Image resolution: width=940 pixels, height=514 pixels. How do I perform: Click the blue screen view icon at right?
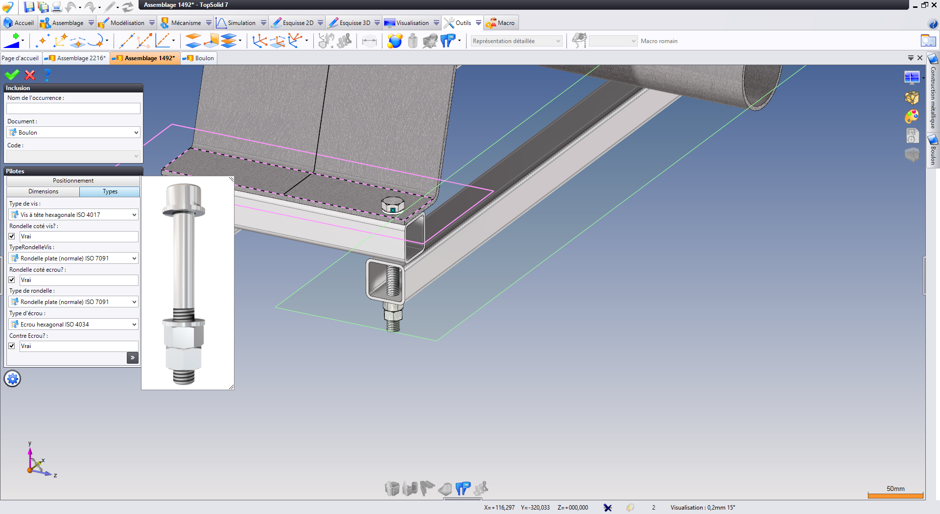(x=912, y=77)
